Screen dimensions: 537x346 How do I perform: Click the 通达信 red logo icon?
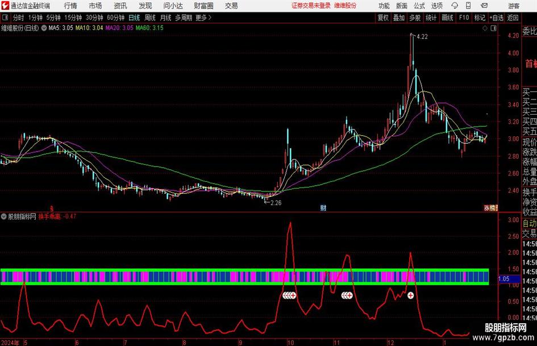(5, 6)
